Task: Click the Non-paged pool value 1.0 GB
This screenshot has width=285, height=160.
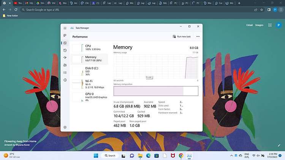Action: pyautogui.click(x=135, y=125)
